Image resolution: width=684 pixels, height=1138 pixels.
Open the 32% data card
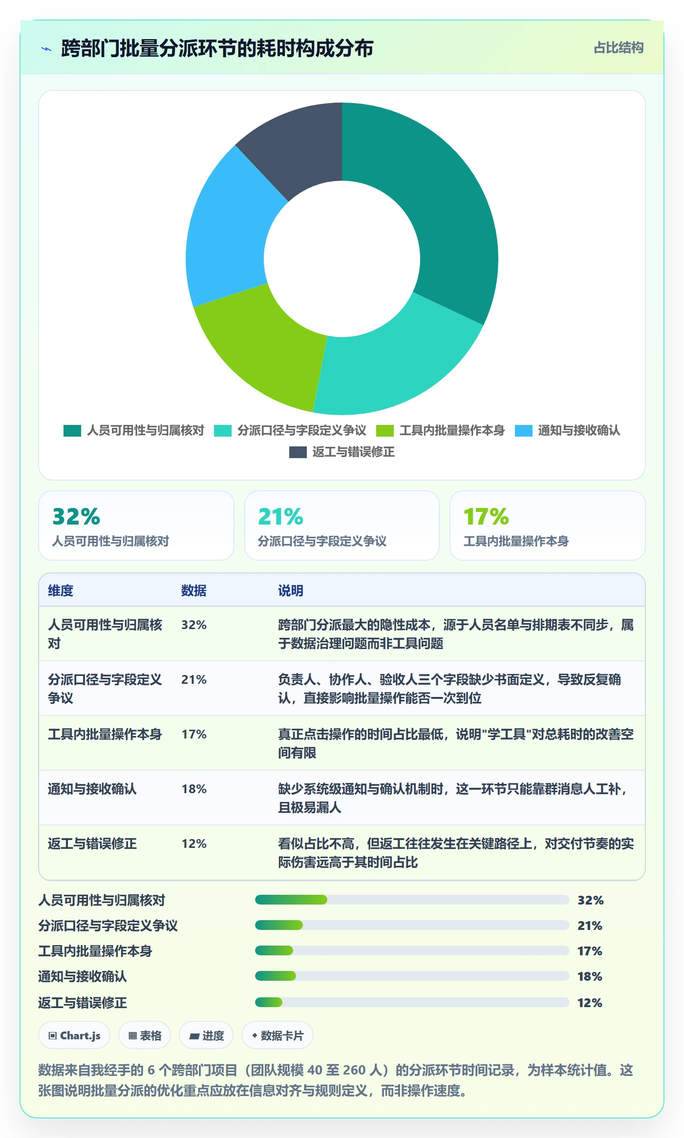(136, 526)
